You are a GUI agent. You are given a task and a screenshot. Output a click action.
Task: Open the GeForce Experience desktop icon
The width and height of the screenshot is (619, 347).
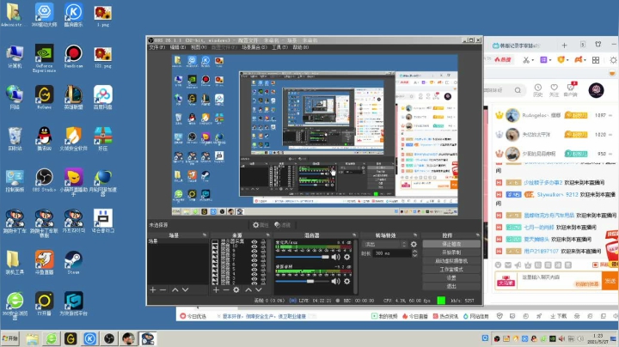click(44, 58)
